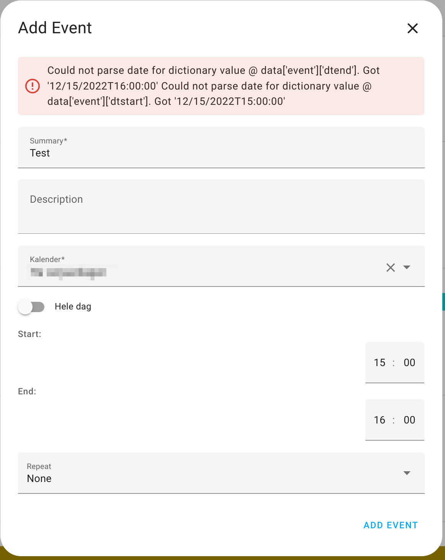
Task: Open the Kalender dropdown
Action: [407, 267]
